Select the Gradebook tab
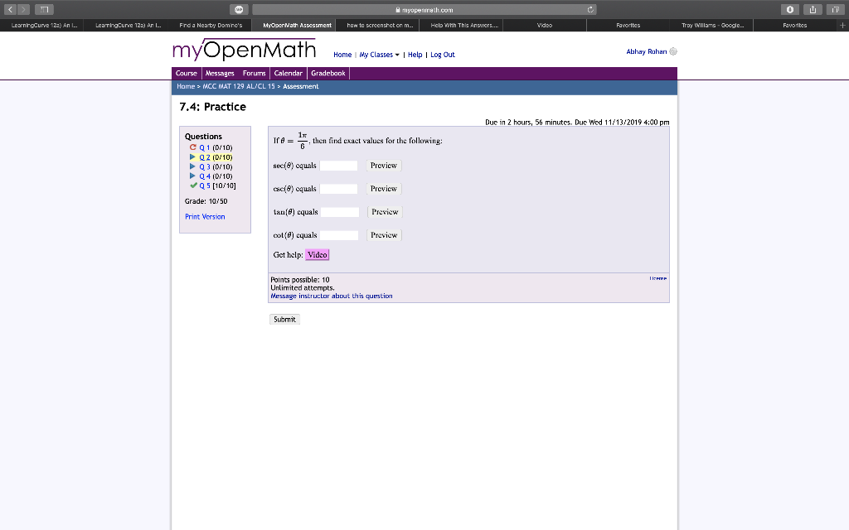849x530 pixels. pyautogui.click(x=328, y=73)
